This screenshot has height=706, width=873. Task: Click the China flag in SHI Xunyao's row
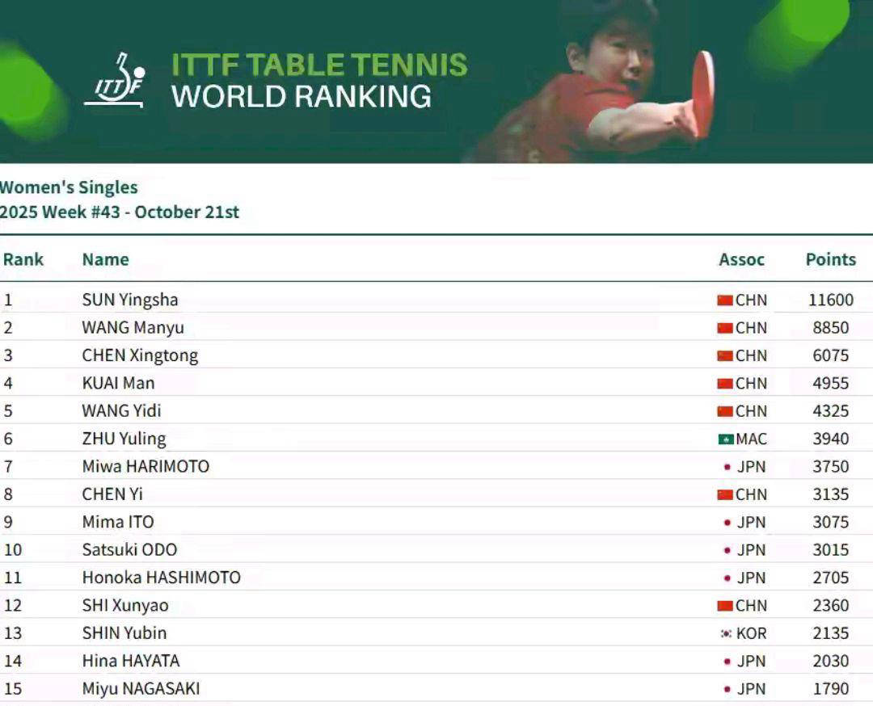(x=724, y=606)
